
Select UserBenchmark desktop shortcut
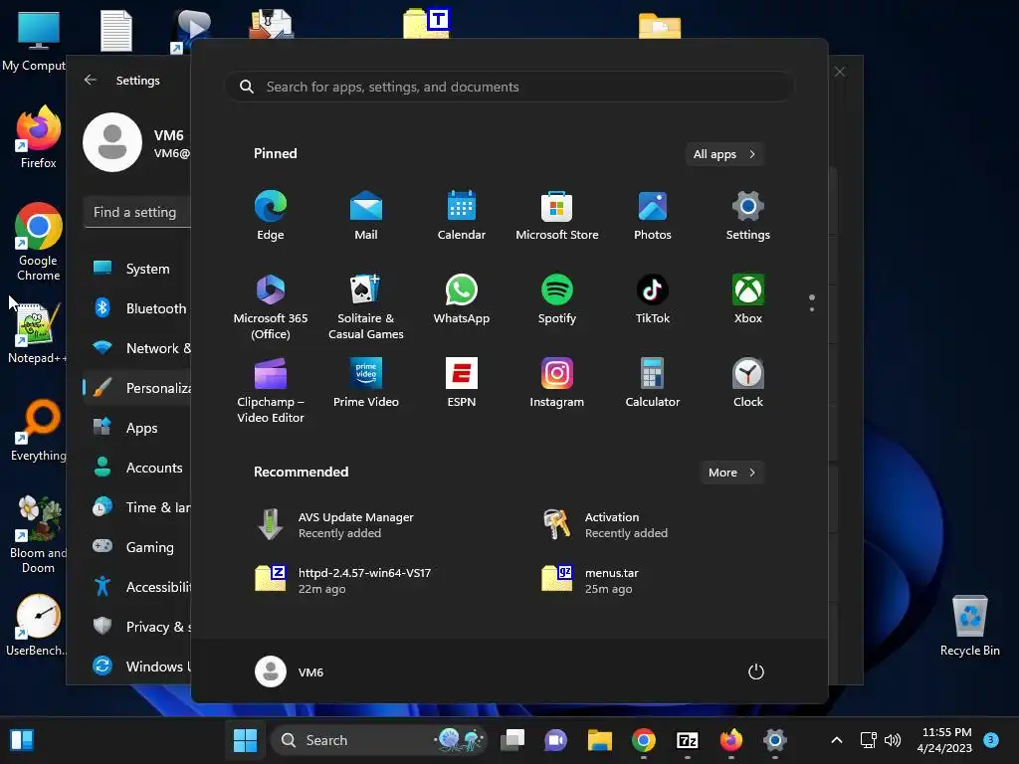[37, 625]
